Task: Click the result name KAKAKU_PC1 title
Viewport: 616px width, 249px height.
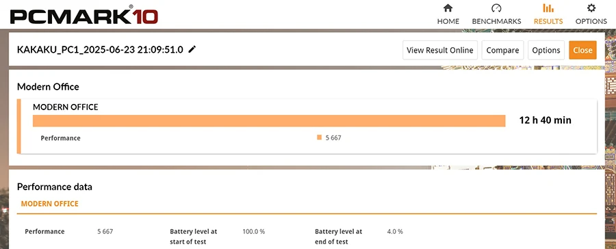Action: pos(100,50)
